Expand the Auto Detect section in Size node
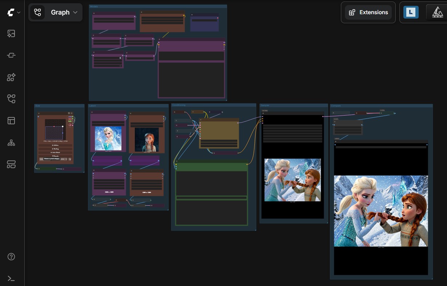Screen dimensions: 447x286 pos(55,153)
